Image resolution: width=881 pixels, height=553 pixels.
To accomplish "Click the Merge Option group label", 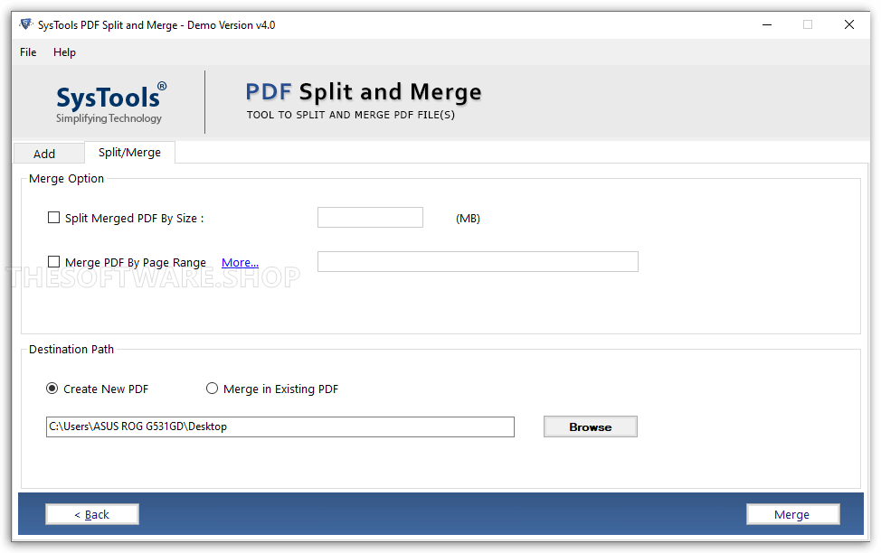I will coord(65,178).
